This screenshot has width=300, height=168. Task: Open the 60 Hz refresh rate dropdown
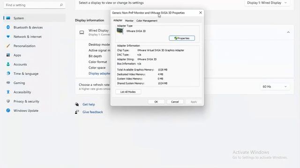click(x=275, y=86)
